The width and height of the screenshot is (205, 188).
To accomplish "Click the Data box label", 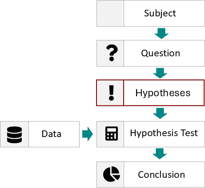I will pyautogui.click(x=51, y=134).
